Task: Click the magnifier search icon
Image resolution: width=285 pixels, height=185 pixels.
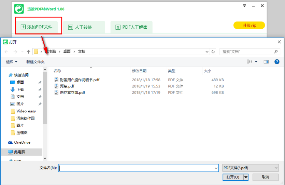Action: tap(276, 52)
